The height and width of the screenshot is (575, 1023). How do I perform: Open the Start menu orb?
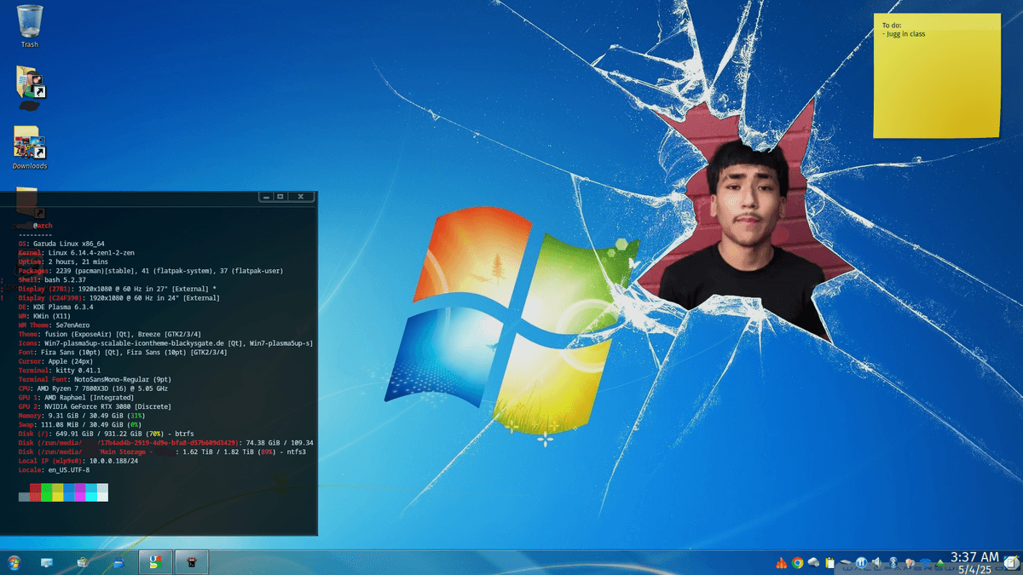(x=14, y=562)
